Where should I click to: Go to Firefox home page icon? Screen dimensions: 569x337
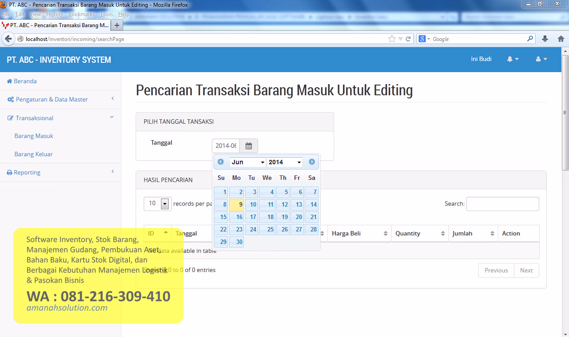[x=561, y=39]
